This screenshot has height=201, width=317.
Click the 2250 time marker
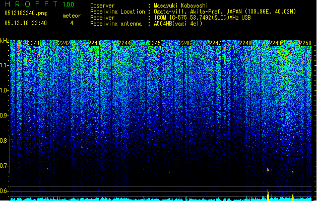[x=305, y=43]
